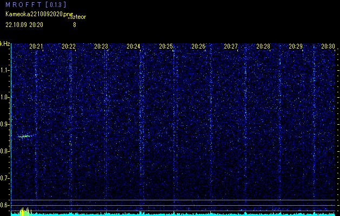Click the bright meteor echo near 0.85 kHz
340x216 pixels.
click(x=25, y=136)
